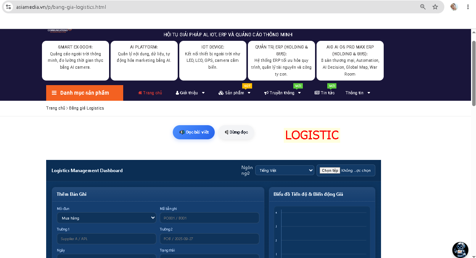Viewport: 476px width, 258px height.
Task: Bookmark this page with the star icon
Action: [435, 7]
